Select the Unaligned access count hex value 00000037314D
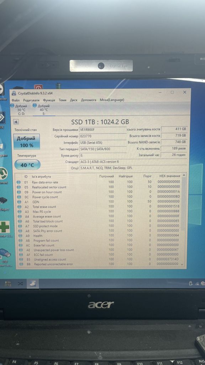Image resolution: width=205 pixels, height=365 pixels. click(167, 259)
